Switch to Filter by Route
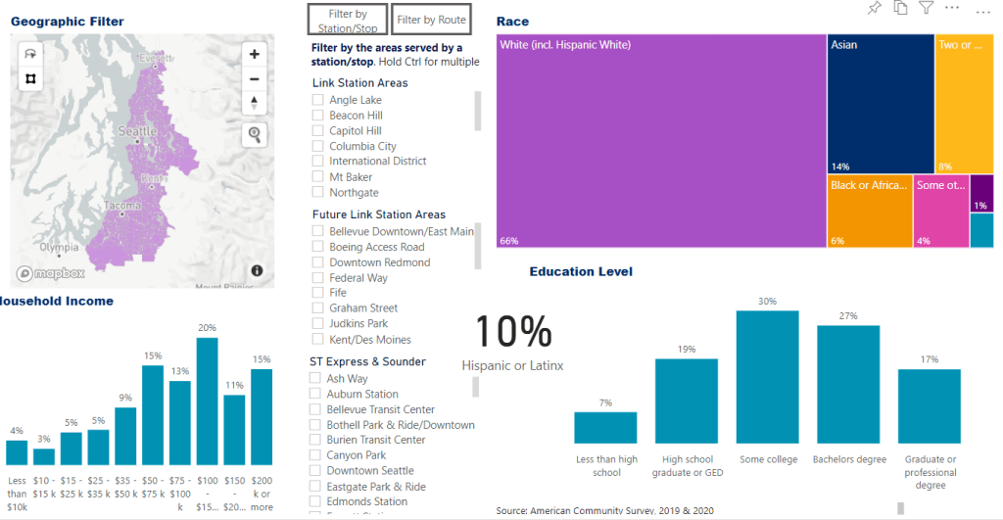This screenshot has width=1003, height=520. click(x=431, y=20)
